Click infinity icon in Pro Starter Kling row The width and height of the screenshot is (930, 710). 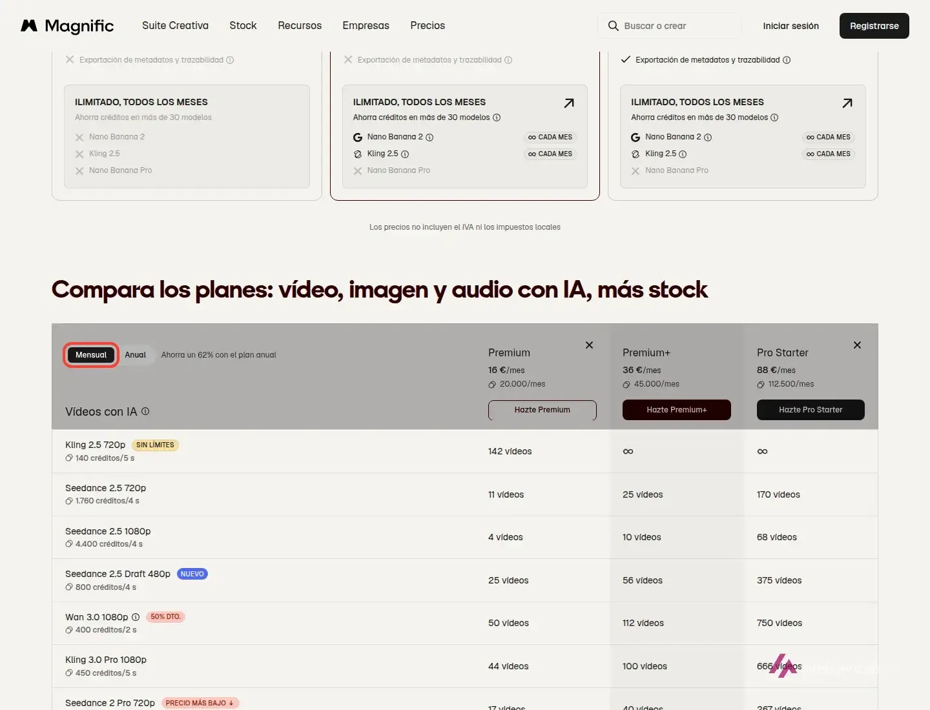click(x=762, y=452)
